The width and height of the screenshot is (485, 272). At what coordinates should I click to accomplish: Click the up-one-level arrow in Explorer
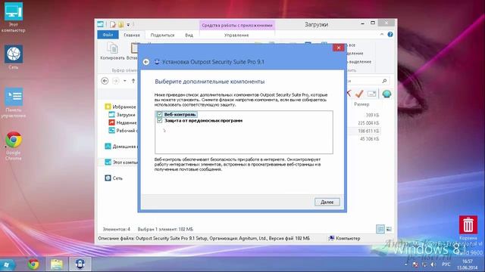click(x=133, y=81)
